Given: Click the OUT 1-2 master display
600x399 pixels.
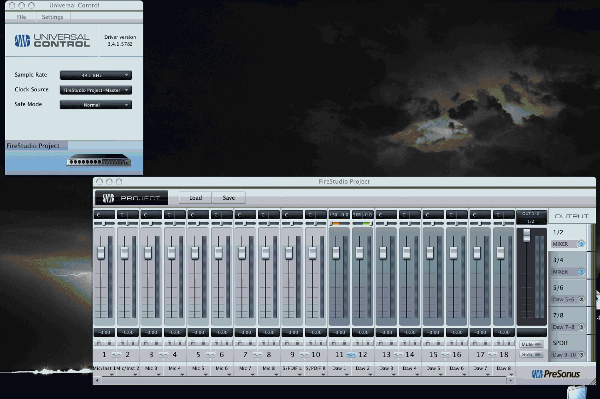Looking at the screenshot, I should [531, 217].
